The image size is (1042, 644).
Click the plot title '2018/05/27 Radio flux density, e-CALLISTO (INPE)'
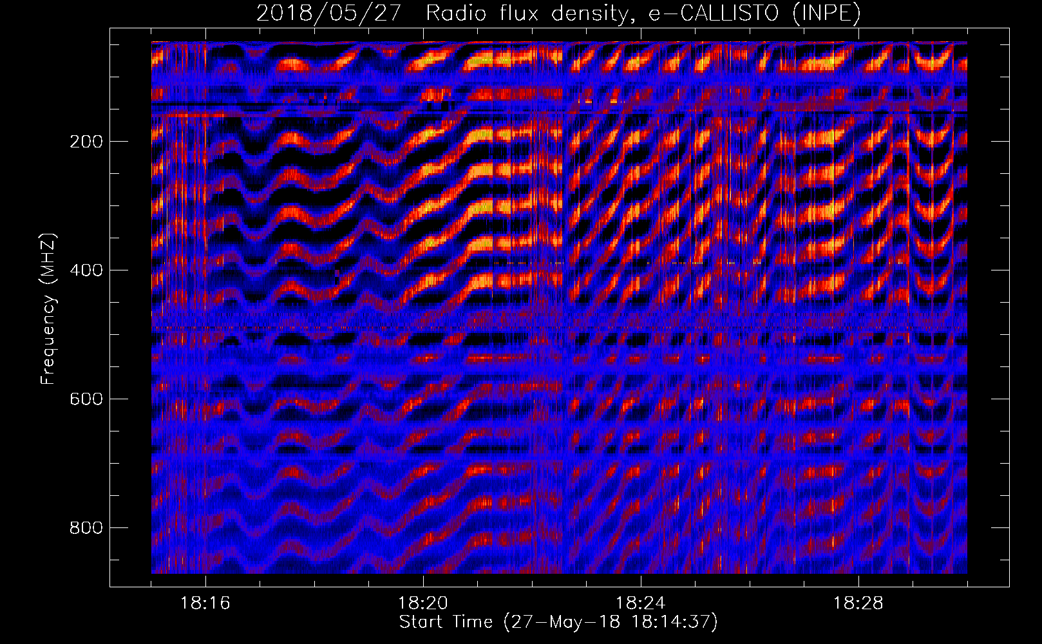pos(558,14)
